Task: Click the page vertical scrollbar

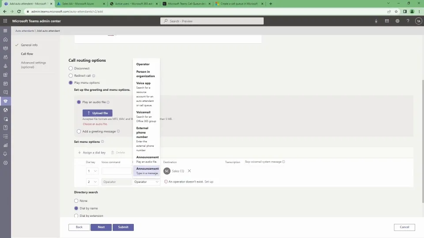Action: (423, 141)
